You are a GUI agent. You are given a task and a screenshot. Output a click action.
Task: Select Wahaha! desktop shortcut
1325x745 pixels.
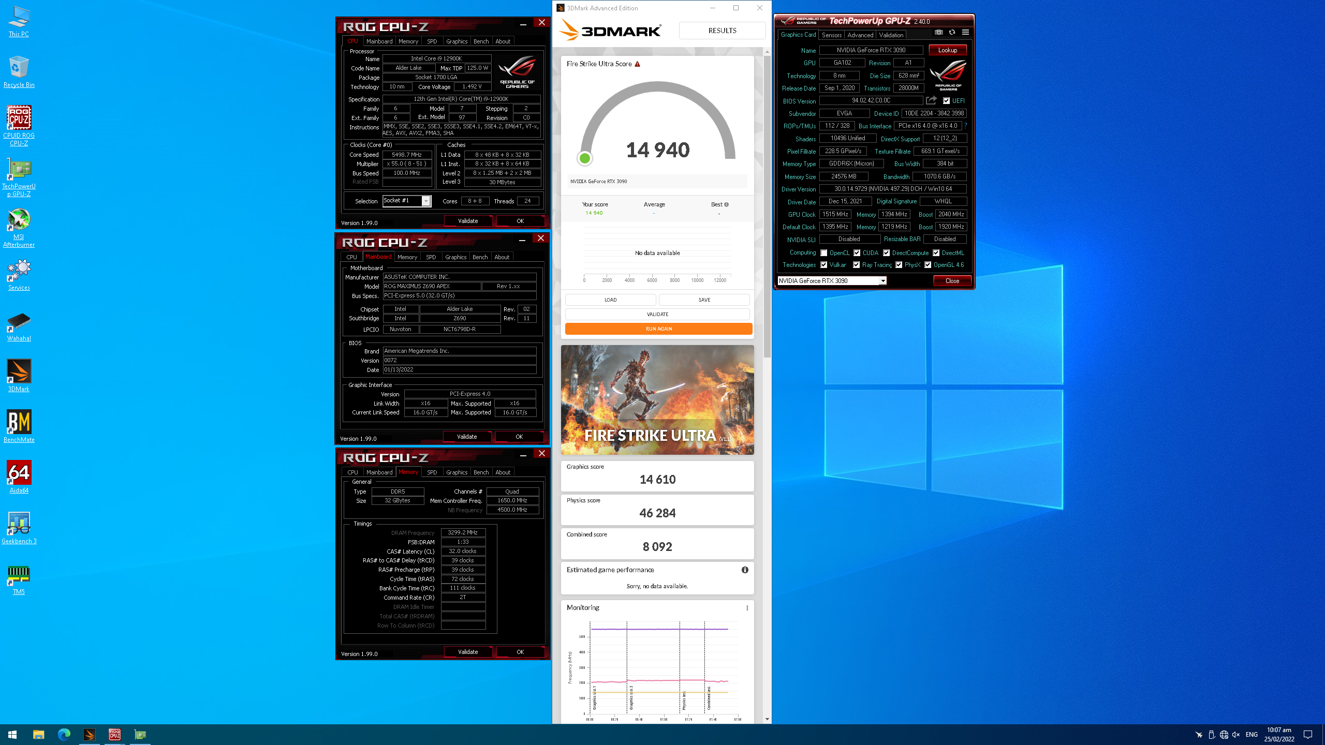coord(19,326)
